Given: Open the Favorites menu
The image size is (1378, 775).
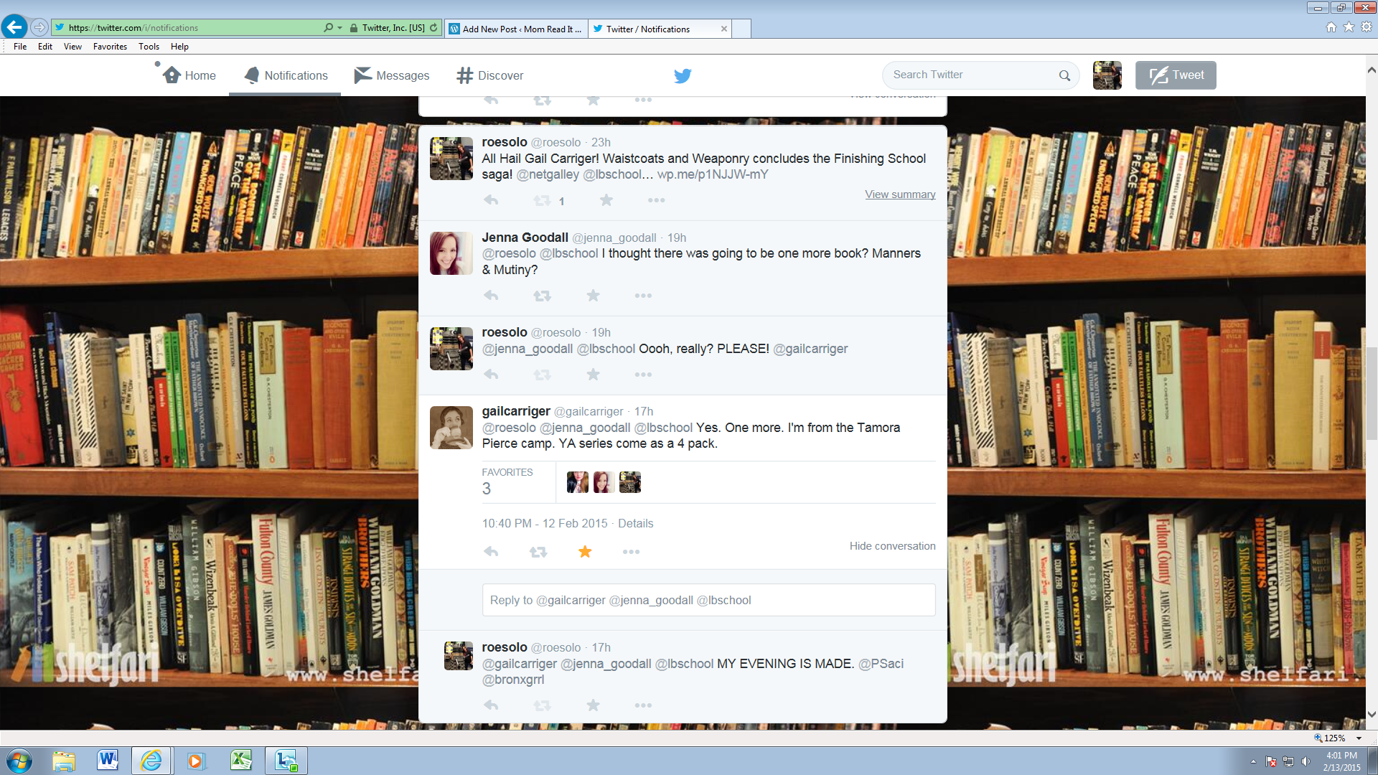Looking at the screenshot, I should 110,47.
